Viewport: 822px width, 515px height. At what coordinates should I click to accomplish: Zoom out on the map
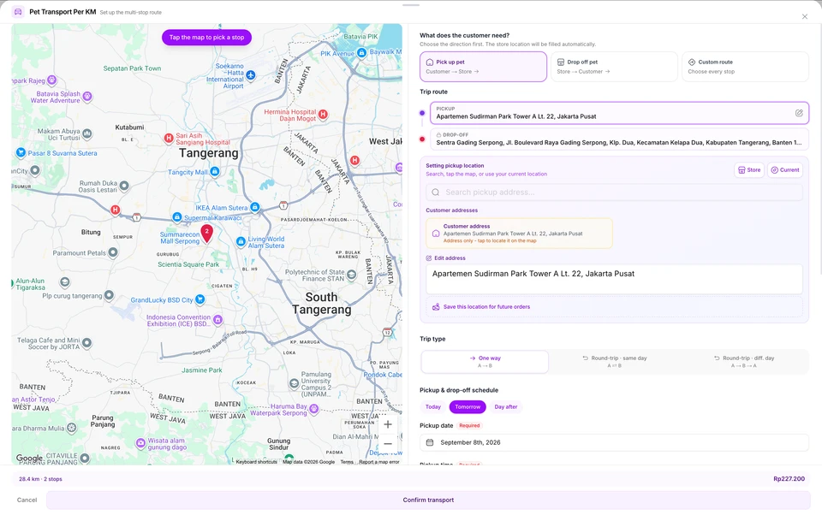coord(388,444)
